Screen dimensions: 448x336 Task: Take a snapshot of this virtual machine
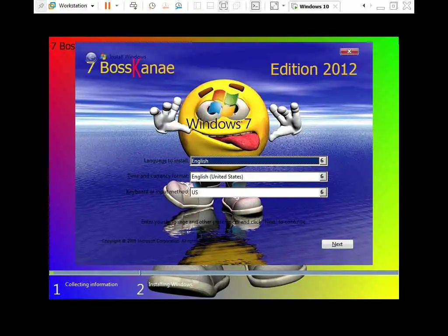152,6
